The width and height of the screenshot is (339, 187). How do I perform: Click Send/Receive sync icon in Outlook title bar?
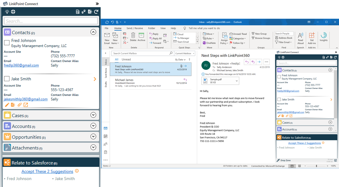pos(107,22)
